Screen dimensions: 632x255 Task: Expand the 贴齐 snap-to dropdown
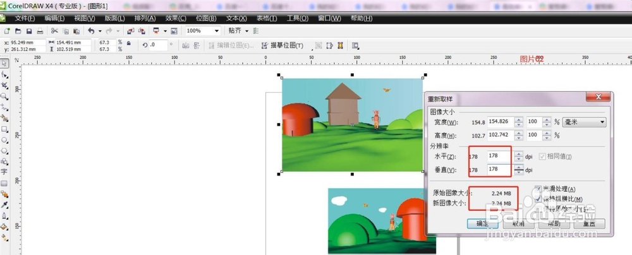(246, 31)
